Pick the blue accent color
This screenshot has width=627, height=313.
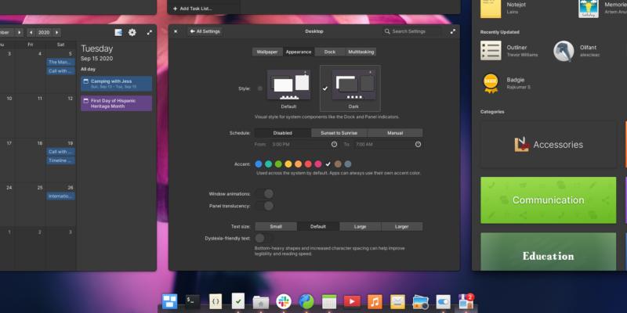click(259, 164)
